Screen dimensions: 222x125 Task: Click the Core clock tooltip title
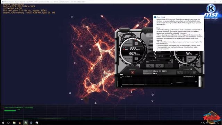click(x=161, y=17)
